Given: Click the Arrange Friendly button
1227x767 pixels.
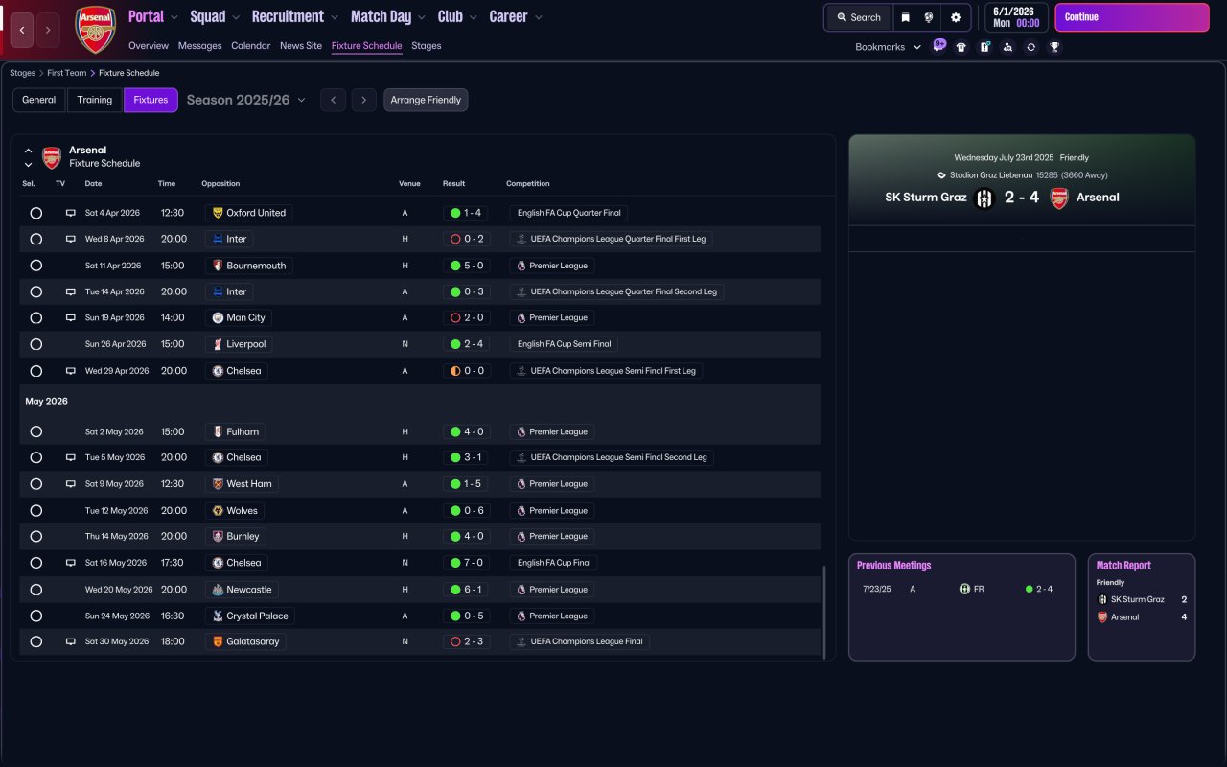Looking at the screenshot, I should click(x=426, y=100).
